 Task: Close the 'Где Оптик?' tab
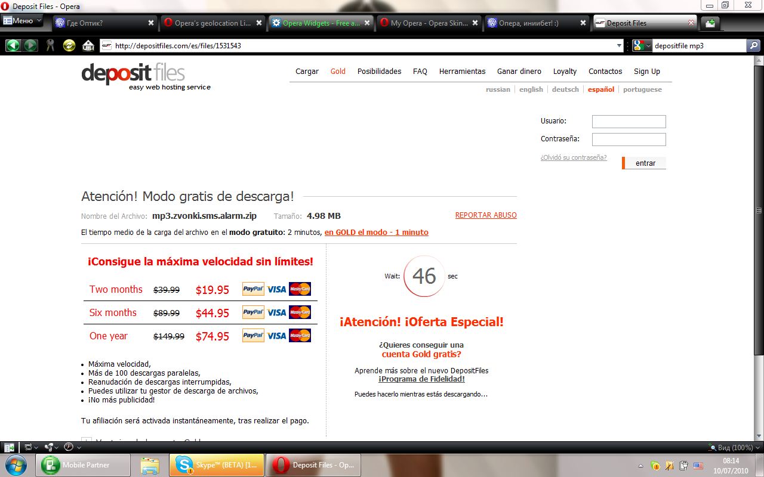point(151,23)
